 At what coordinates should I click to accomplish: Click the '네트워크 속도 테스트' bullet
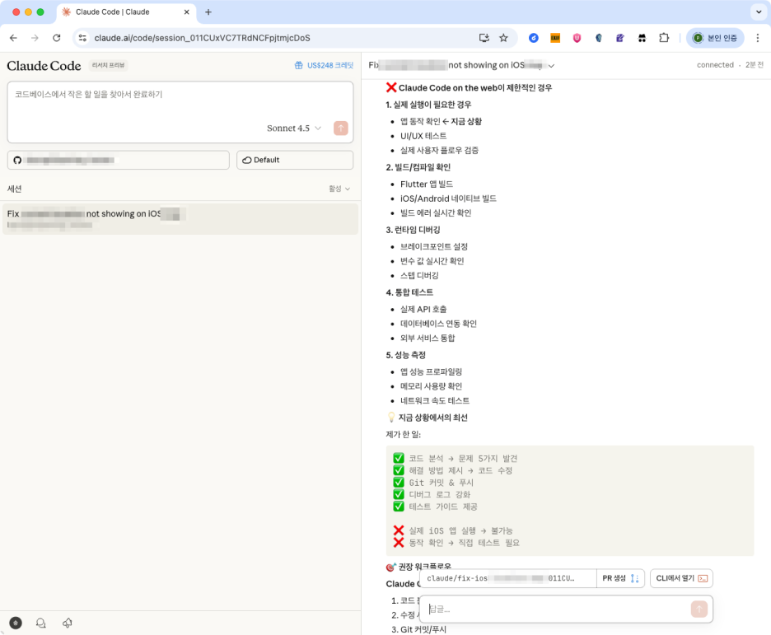click(x=435, y=400)
